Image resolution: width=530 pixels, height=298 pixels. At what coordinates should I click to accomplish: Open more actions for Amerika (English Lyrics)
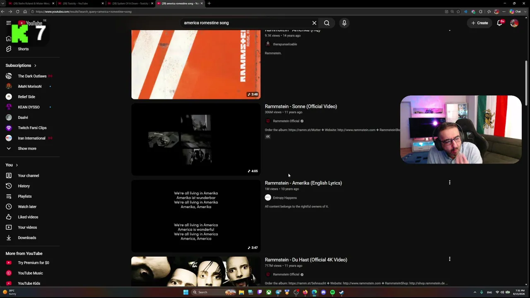point(450,183)
